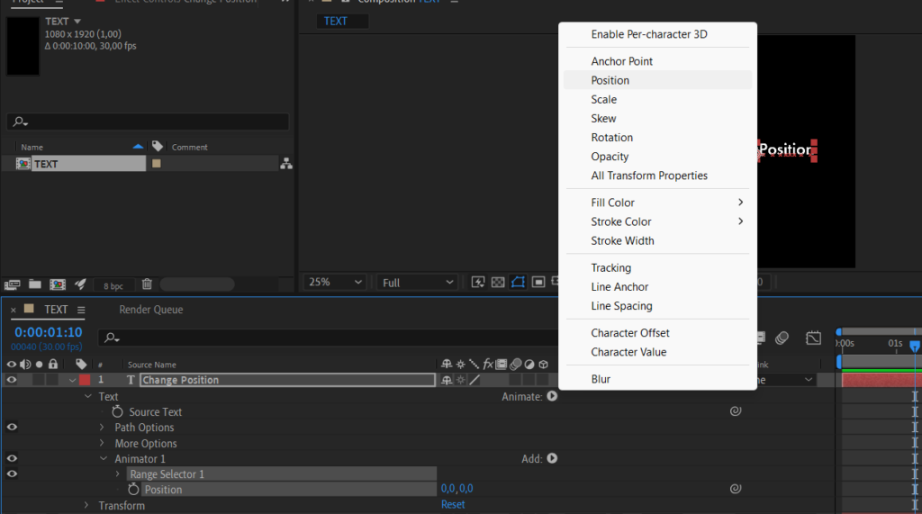This screenshot has width=922, height=514.
Task: Click Reset link for Transform
Action: tap(453, 505)
